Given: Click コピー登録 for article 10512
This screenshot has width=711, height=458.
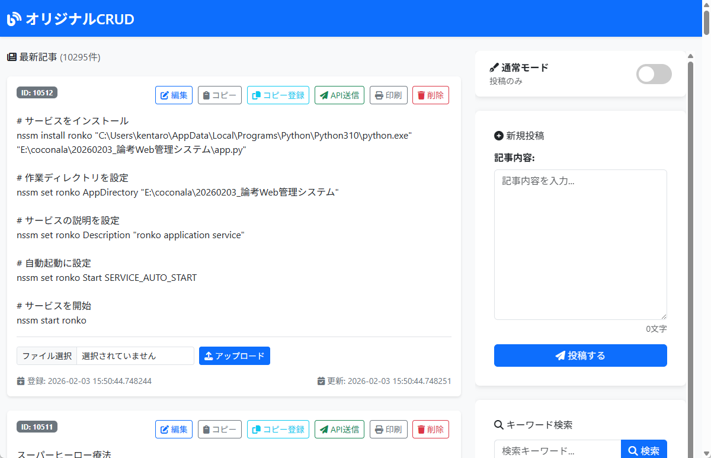Looking at the screenshot, I should [278, 95].
